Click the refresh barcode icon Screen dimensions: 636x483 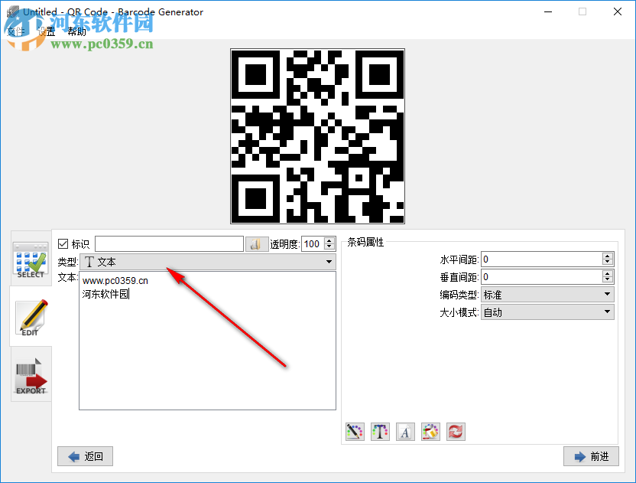(456, 431)
